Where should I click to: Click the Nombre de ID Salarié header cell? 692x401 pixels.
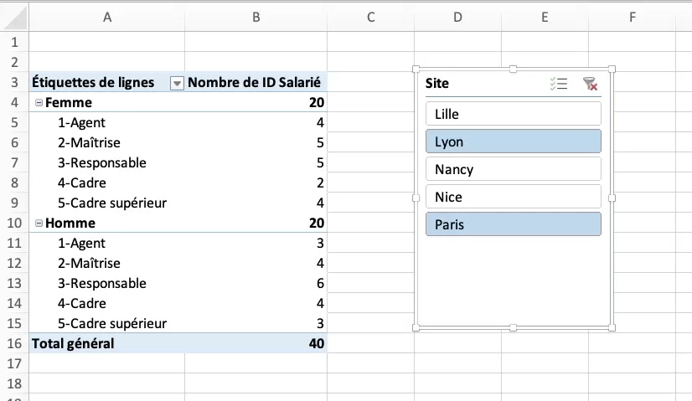coord(256,82)
